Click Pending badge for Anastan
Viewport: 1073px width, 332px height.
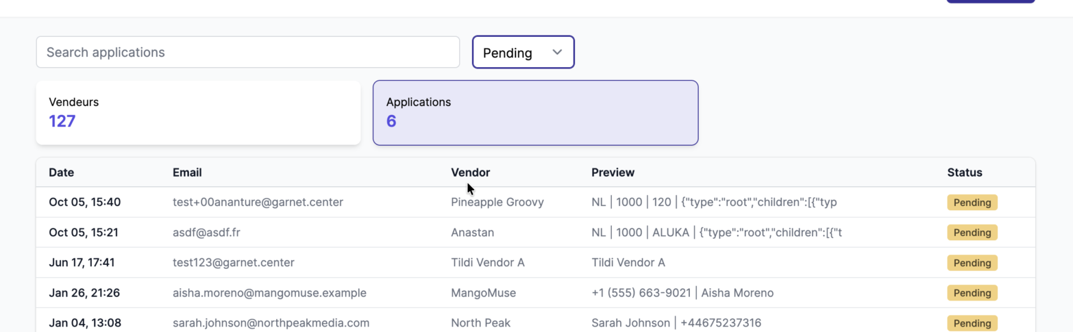click(972, 233)
